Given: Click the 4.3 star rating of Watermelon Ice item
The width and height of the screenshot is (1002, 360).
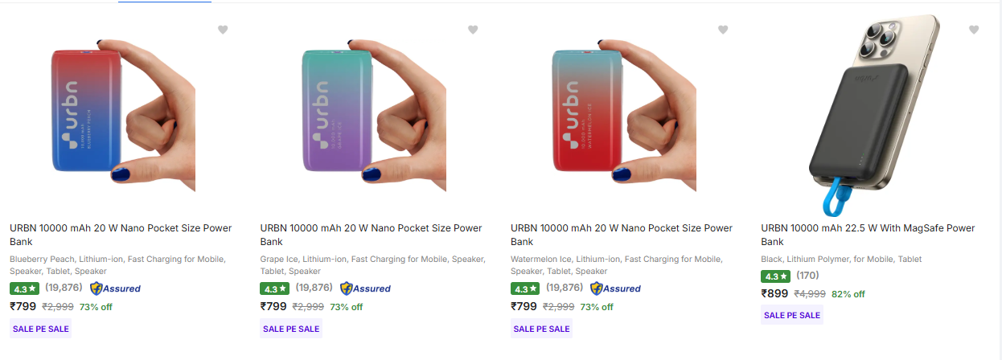Looking at the screenshot, I should point(524,288).
